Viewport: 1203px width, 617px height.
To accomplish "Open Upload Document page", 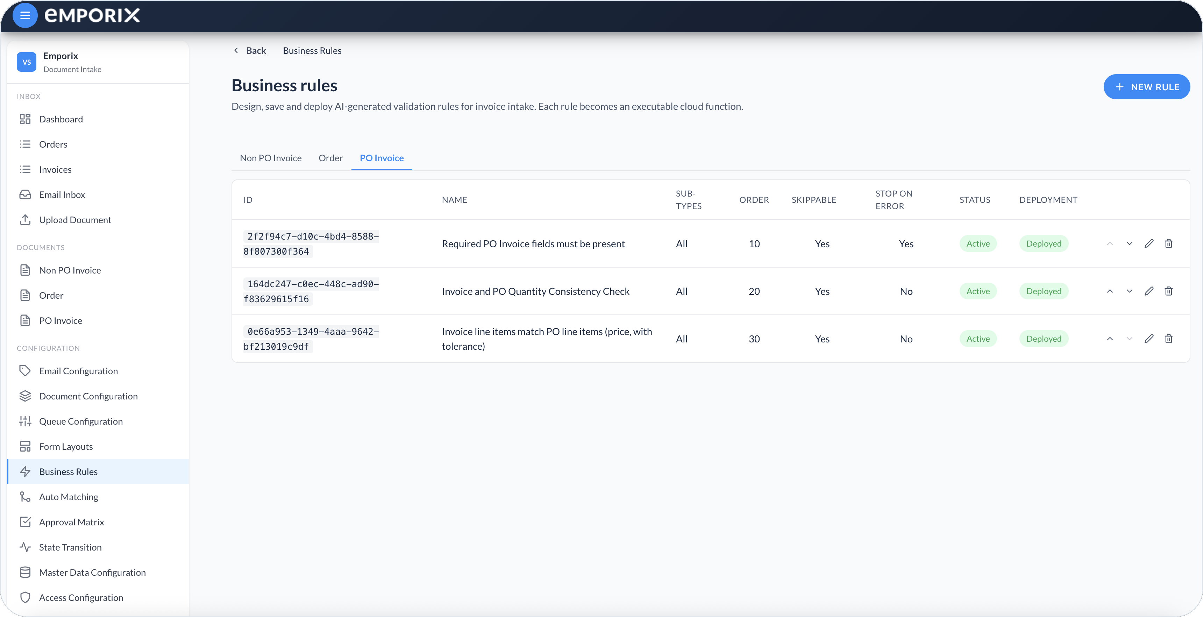I will point(98,220).
